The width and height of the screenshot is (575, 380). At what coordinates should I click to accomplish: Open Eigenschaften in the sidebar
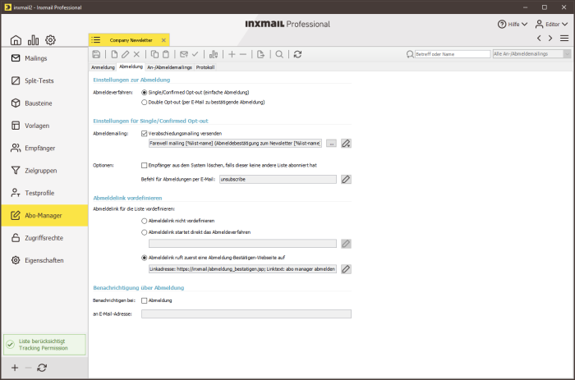pyautogui.click(x=44, y=260)
